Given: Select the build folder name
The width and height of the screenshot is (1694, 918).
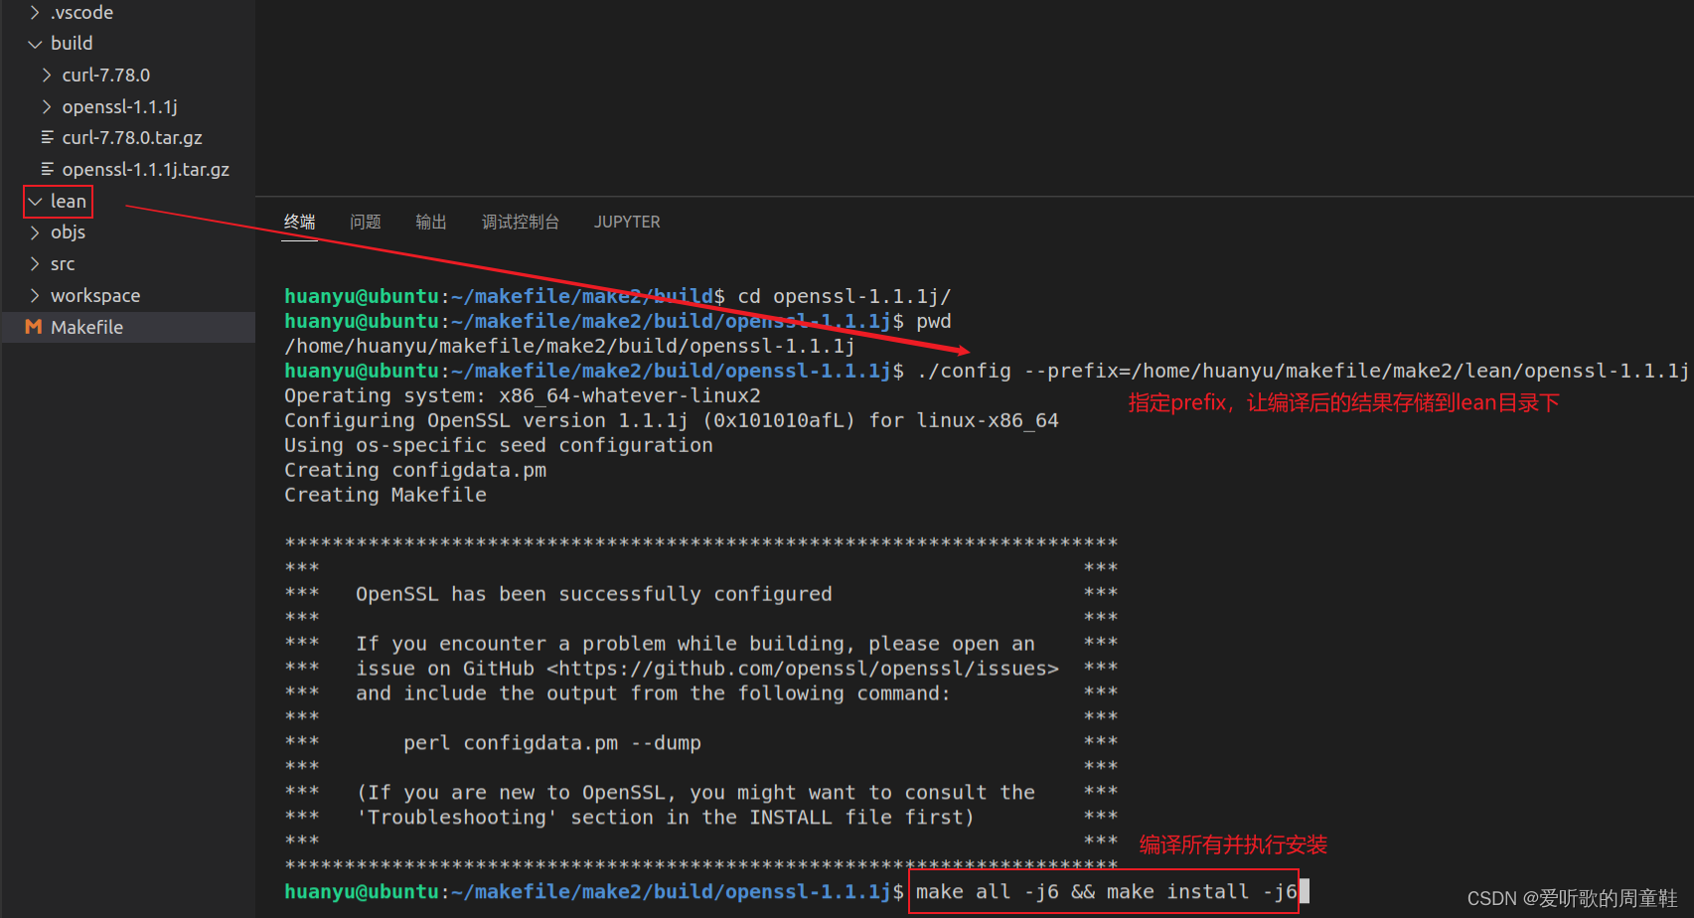Looking at the screenshot, I should coord(72,44).
